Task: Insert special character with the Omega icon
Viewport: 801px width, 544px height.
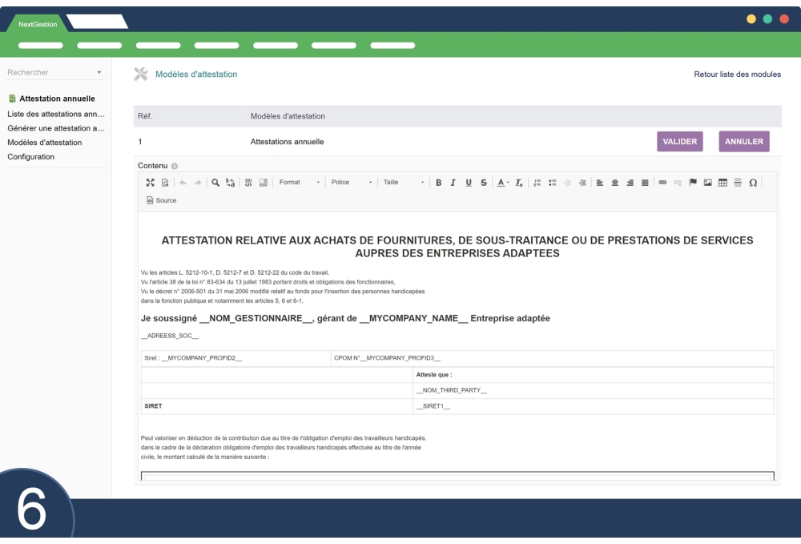Action: [x=753, y=183]
